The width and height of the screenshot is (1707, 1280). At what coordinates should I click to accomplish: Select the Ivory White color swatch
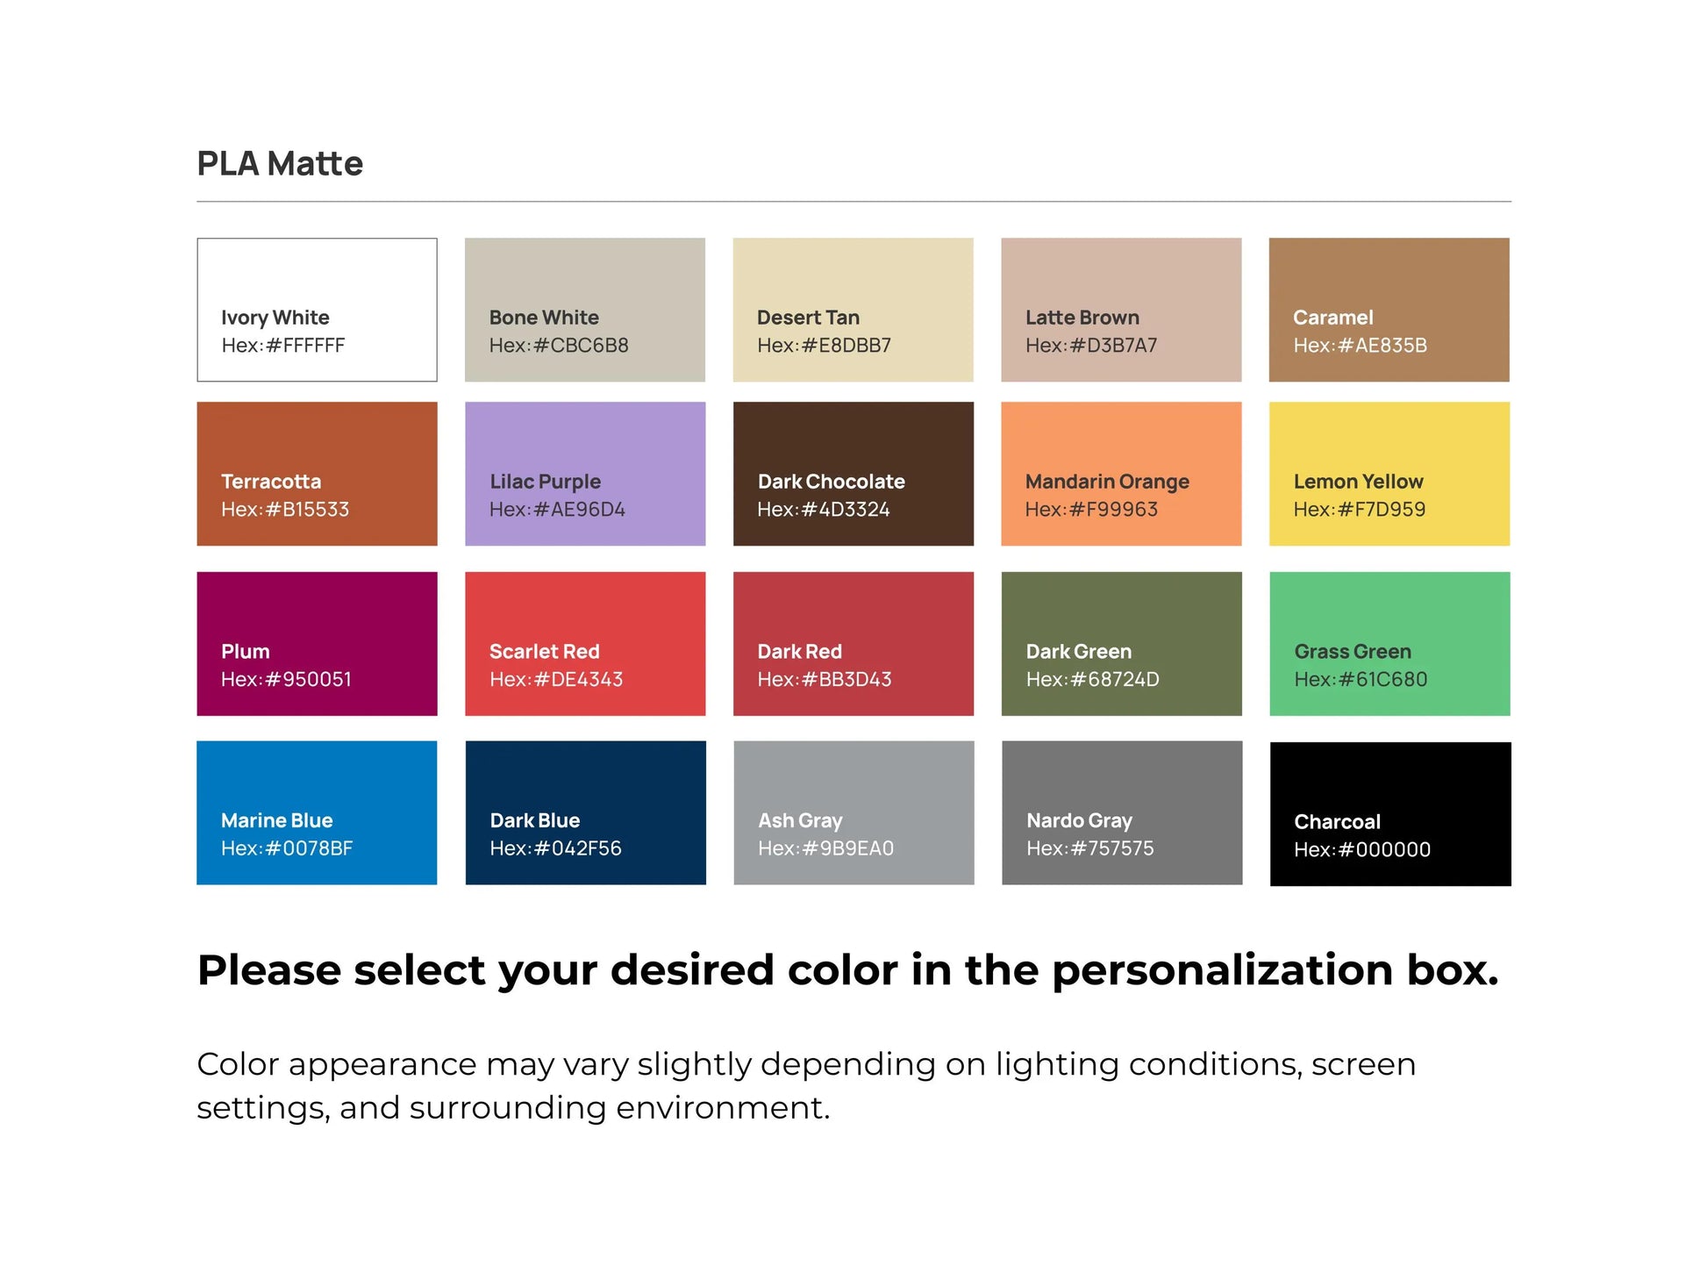coord(317,310)
